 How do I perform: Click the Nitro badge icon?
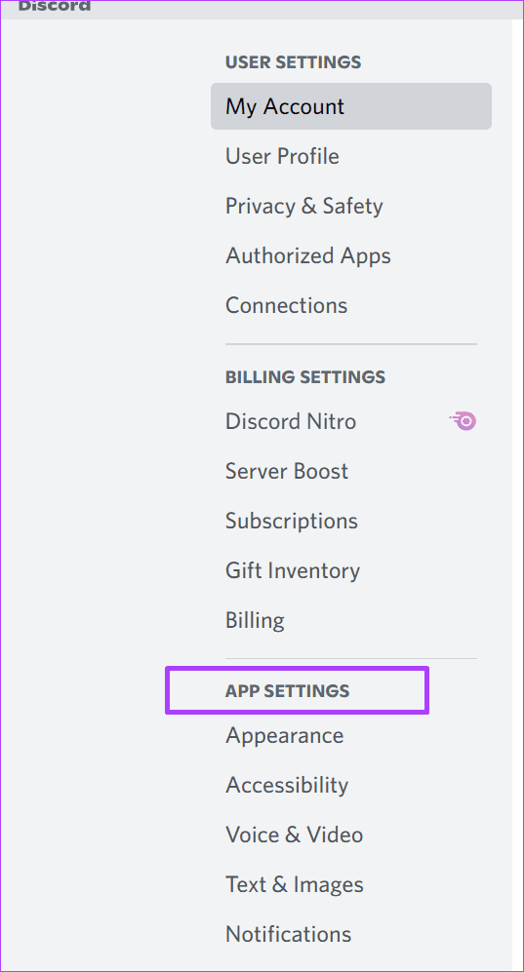tap(463, 421)
